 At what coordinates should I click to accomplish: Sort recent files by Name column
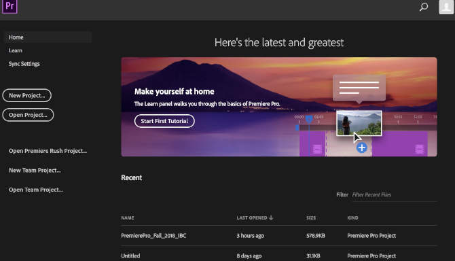click(x=128, y=217)
